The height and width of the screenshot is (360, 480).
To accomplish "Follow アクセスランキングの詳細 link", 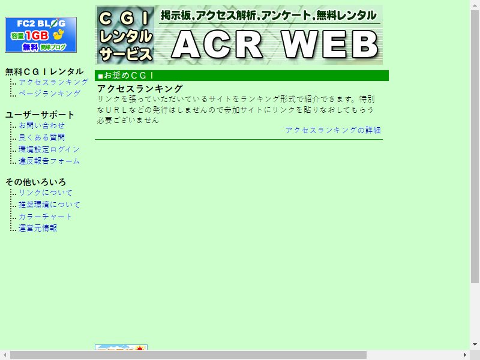I will point(333,130).
